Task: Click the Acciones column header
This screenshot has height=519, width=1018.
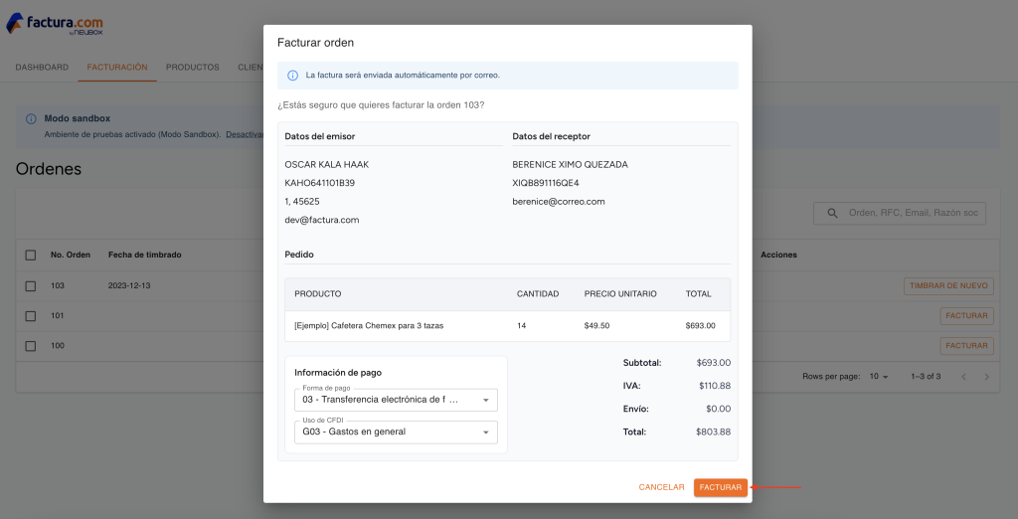Action: (x=778, y=256)
